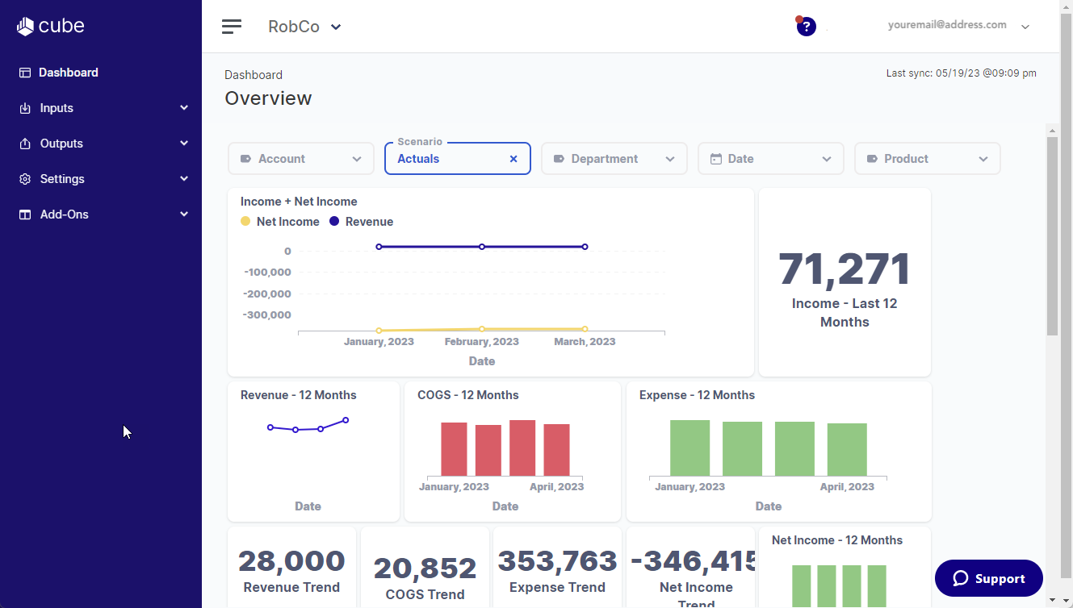Click the Inputs download icon
Screen dimensions: 1073x608
pos(25,108)
